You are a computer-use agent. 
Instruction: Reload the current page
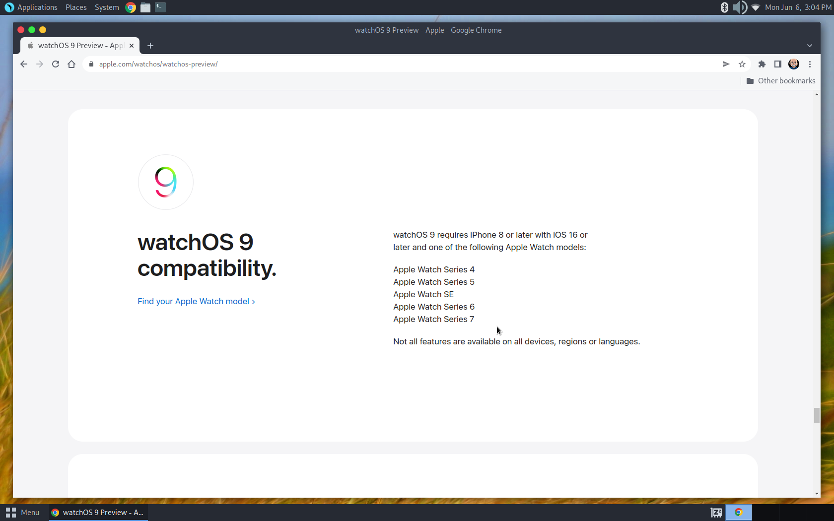click(x=56, y=64)
